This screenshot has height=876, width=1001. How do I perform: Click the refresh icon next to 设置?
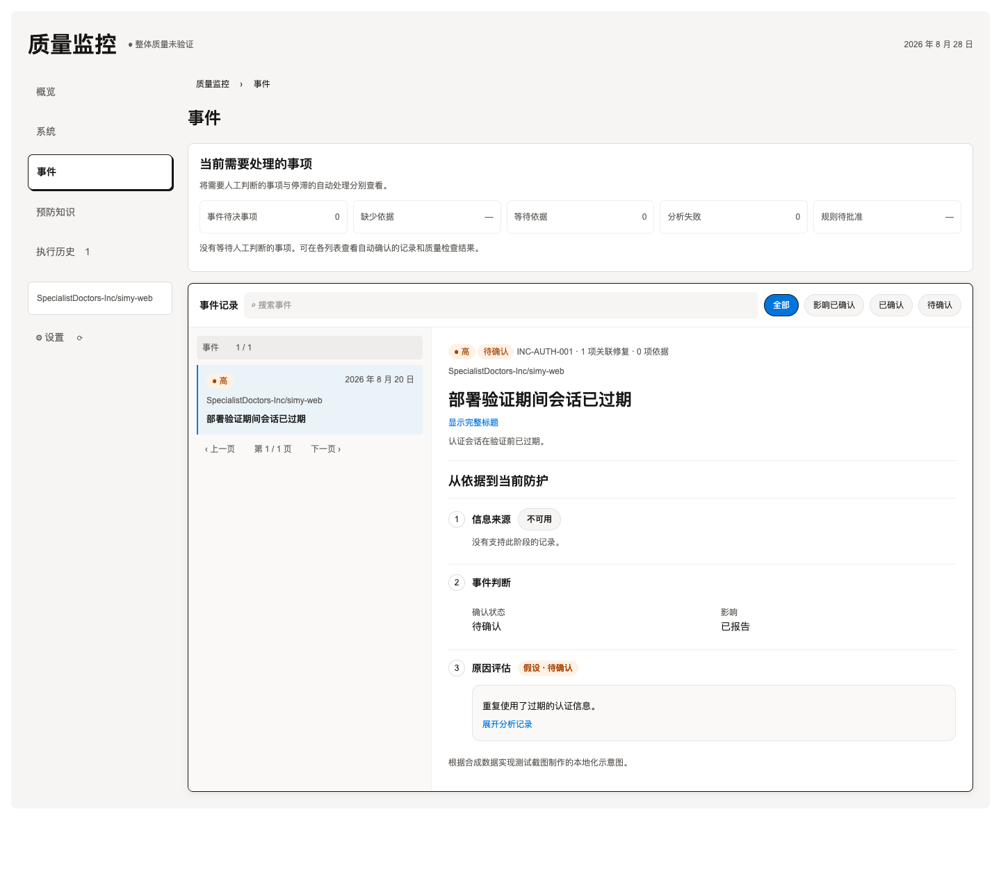79,338
